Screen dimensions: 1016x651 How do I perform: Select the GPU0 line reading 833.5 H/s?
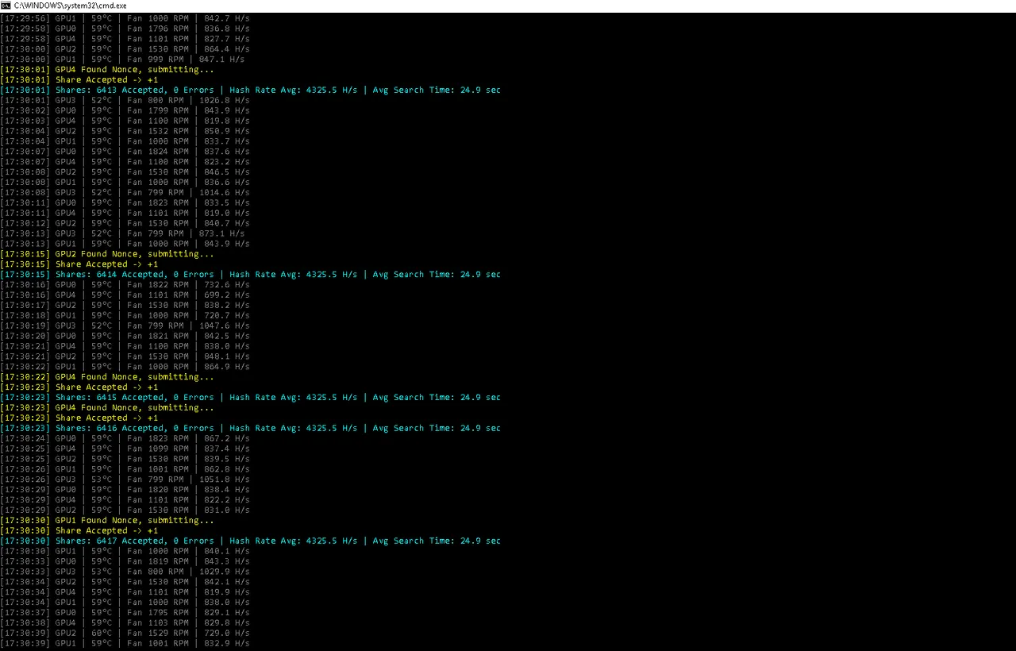pyautogui.click(x=125, y=203)
